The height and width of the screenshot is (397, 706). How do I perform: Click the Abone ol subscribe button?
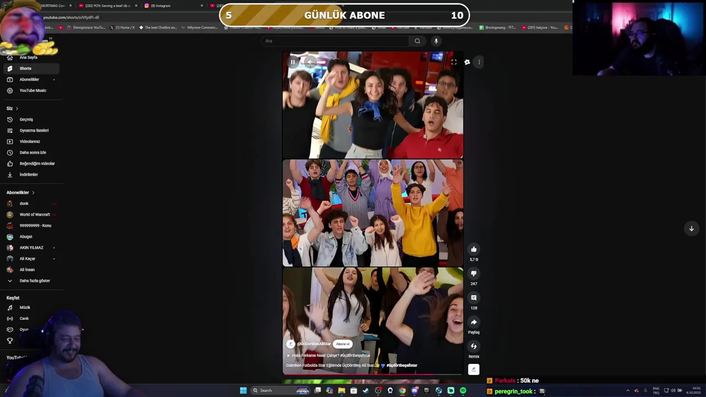343,344
